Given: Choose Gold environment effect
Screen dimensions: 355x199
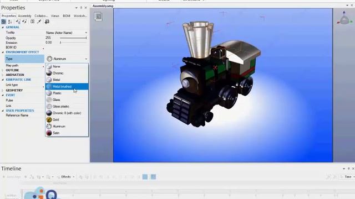Looking at the screenshot, I should click(67, 119).
